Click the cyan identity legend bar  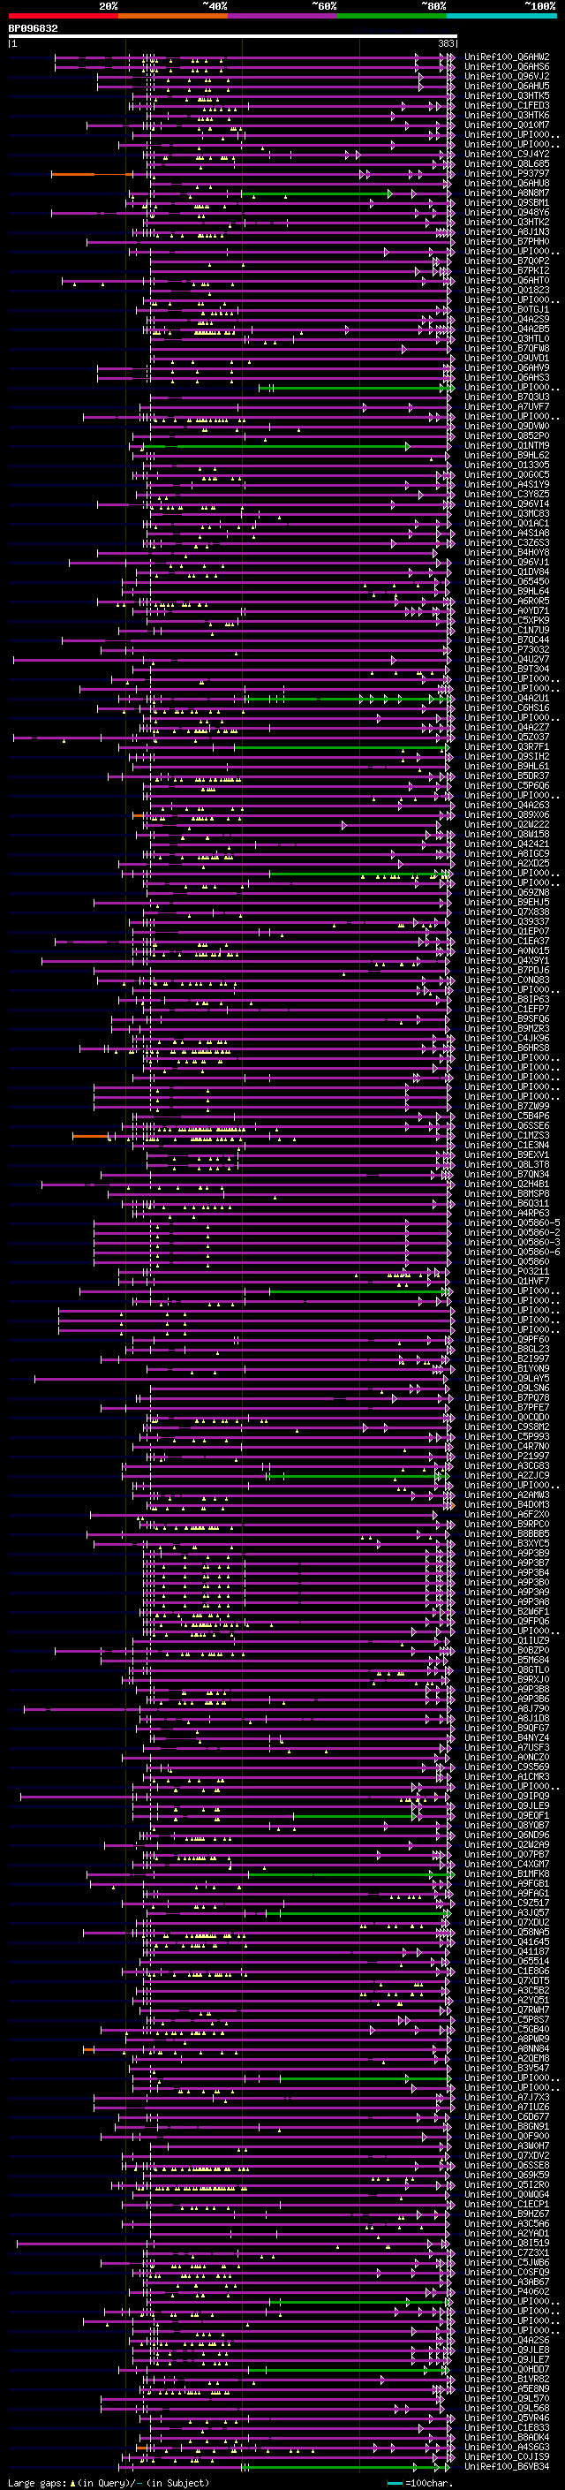[501, 16]
